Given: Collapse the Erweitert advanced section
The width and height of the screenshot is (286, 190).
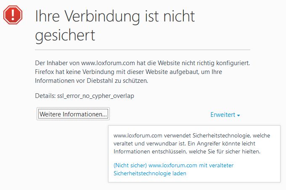Looking at the screenshot, I should click(225, 115).
